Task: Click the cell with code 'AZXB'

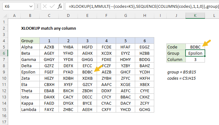Action: (49, 47)
